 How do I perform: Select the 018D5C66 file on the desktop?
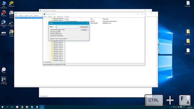(x=188, y=4)
